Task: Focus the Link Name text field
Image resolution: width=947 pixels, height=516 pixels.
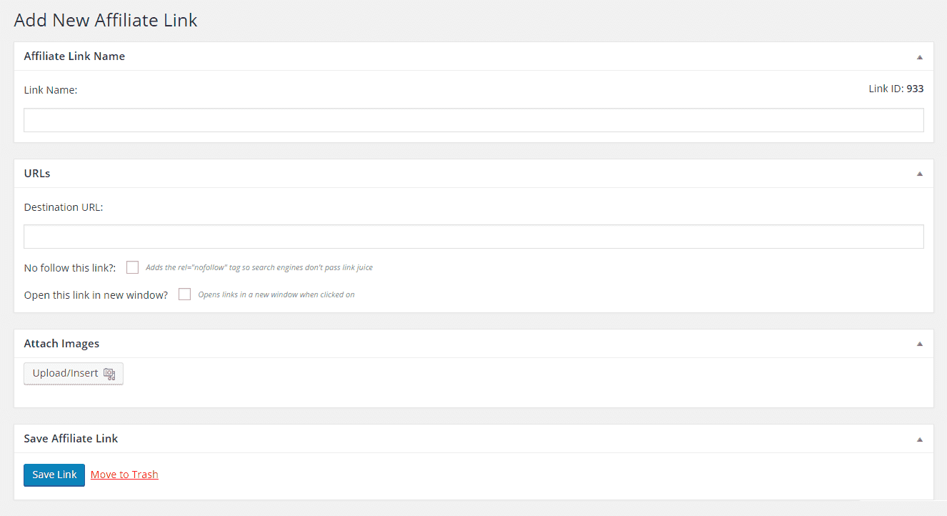Action: tap(473, 120)
